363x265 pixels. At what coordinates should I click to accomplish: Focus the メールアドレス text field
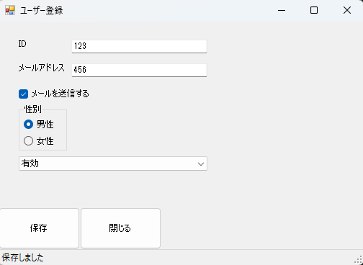(139, 70)
